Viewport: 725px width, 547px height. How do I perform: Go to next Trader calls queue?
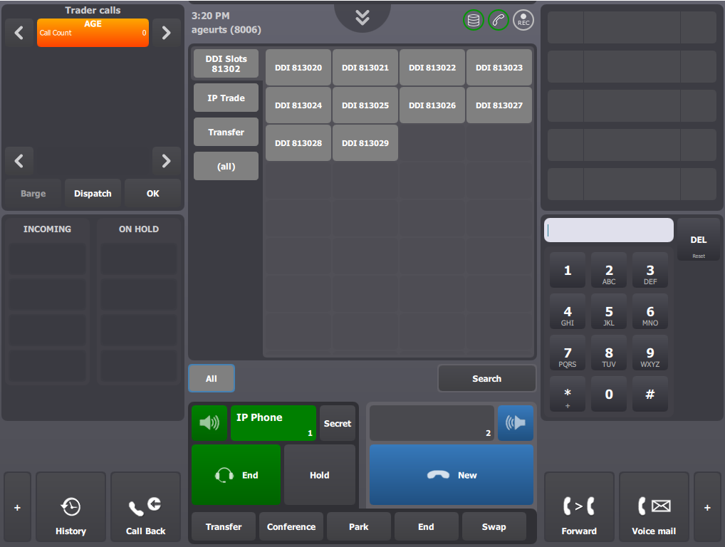tap(167, 33)
